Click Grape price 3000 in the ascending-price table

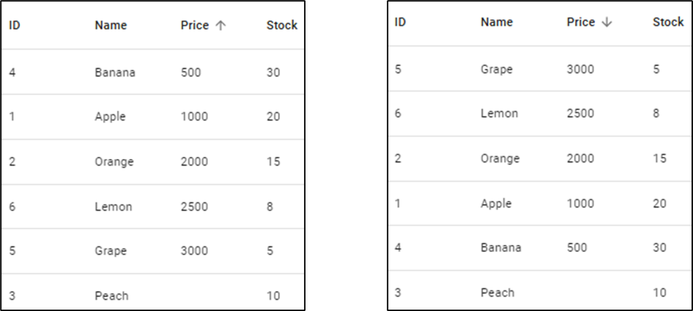[194, 251]
